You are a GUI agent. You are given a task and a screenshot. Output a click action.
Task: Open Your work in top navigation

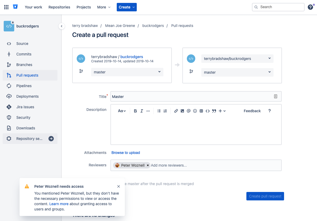click(x=33, y=7)
